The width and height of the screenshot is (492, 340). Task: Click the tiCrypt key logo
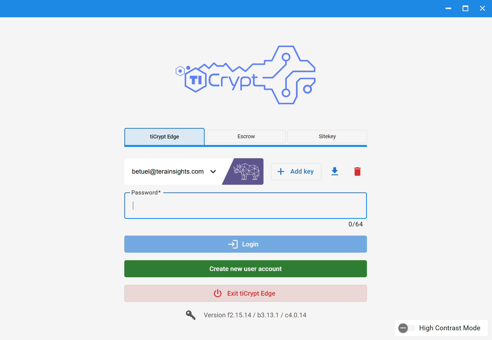pyautogui.click(x=246, y=75)
